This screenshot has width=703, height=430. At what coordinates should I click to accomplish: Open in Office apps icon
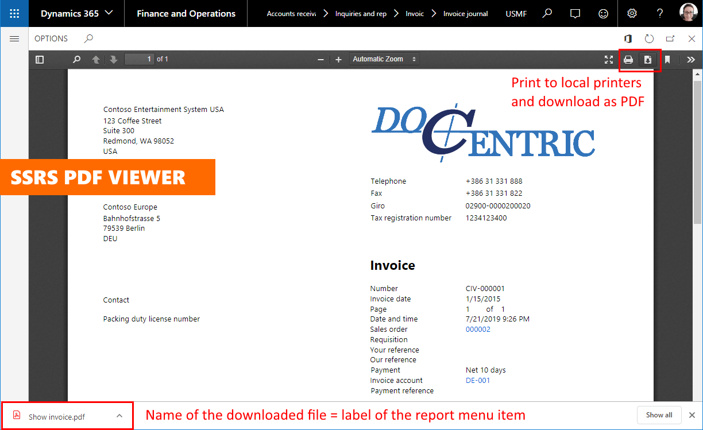point(628,38)
